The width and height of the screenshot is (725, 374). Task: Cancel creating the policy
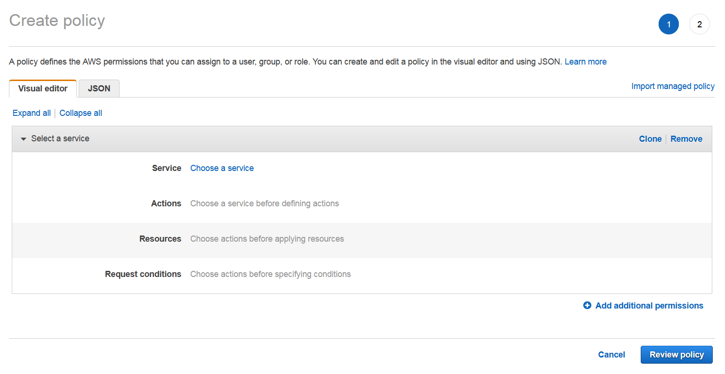coord(611,354)
